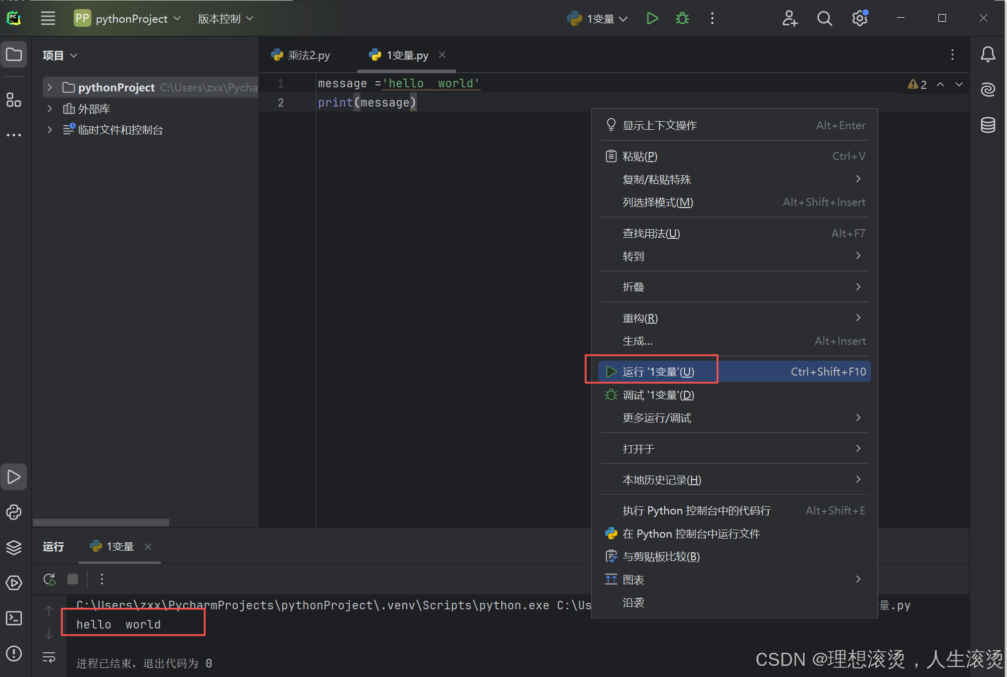Toggle the Project folder tool window
The width and height of the screenshot is (1007, 677).
click(x=14, y=55)
